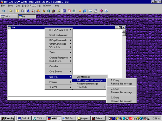
Task: Open the Channels folder toolbar icon
Action: [x=17, y=11]
